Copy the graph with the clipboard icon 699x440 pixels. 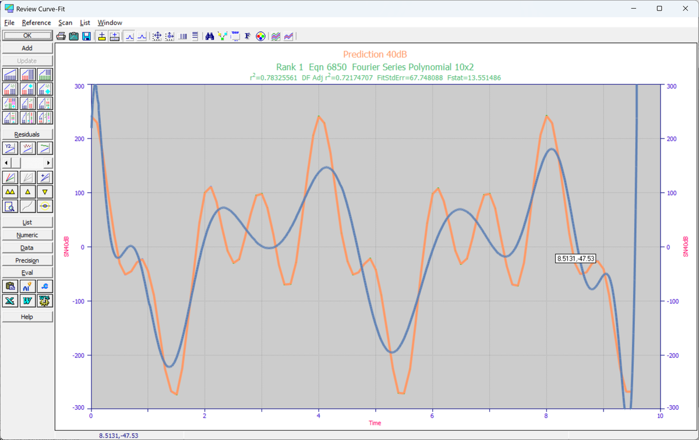point(73,36)
